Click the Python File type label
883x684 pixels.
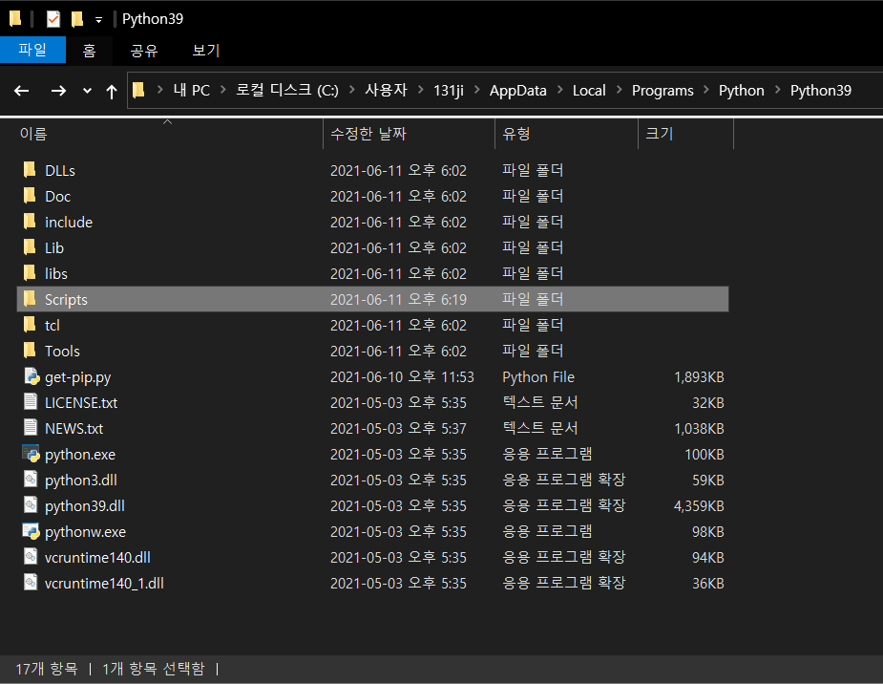[538, 377]
